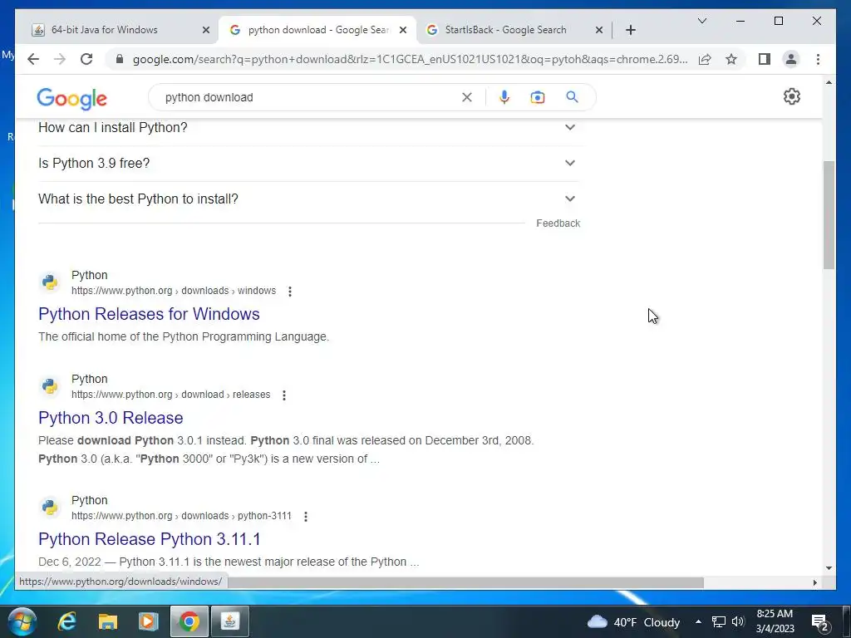Image resolution: width=851 pixels, height=638 pixels.
Task: Open the Python Release Python 3.11.1 link
Action: pos(150,539)
